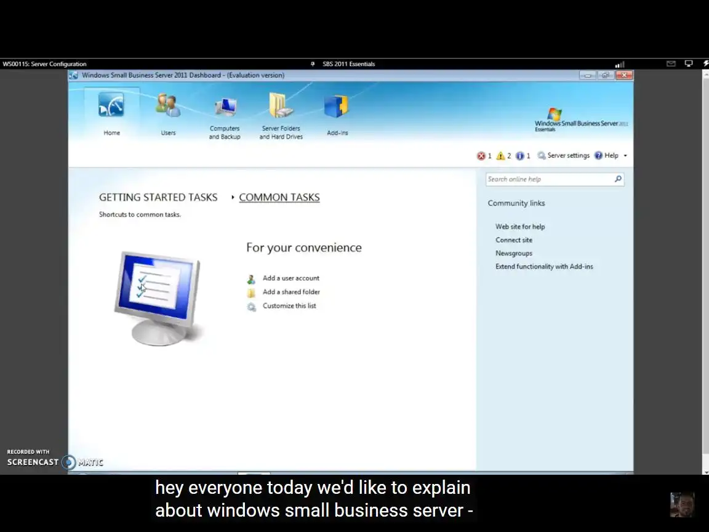Screen dimensions: 709x532
Task: Close the Dashboard window
Action: tap(624, 75)
